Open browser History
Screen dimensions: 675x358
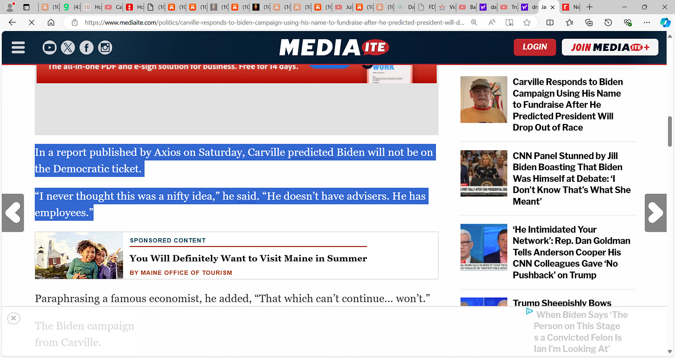(608, 22)
